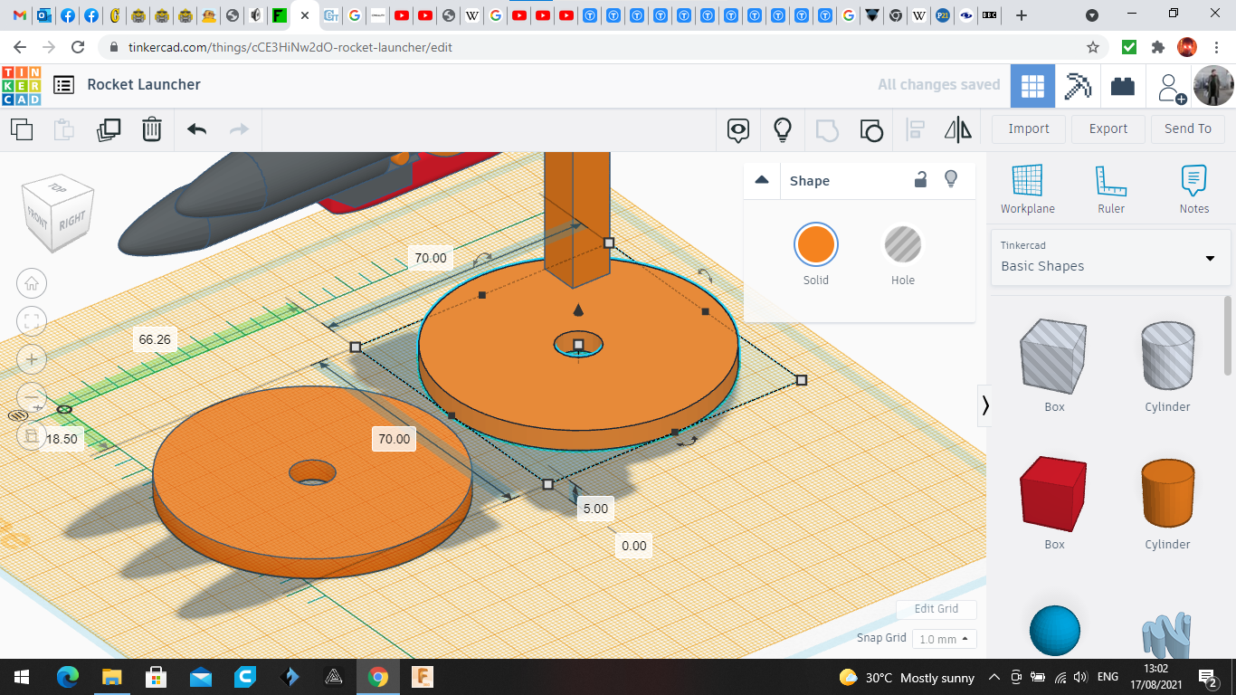Open the Snap Grid value dropdown
1236x695 pixels.
pyautogui.click(x=944, y=639)
